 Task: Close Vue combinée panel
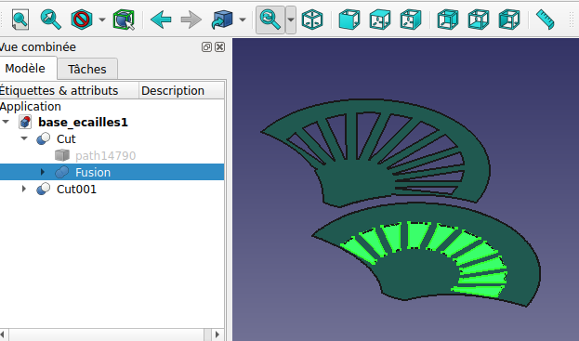[x=219, y=46]
